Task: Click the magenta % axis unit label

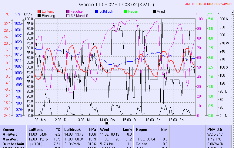Action: pyautogui.click(x=196, y=14)
